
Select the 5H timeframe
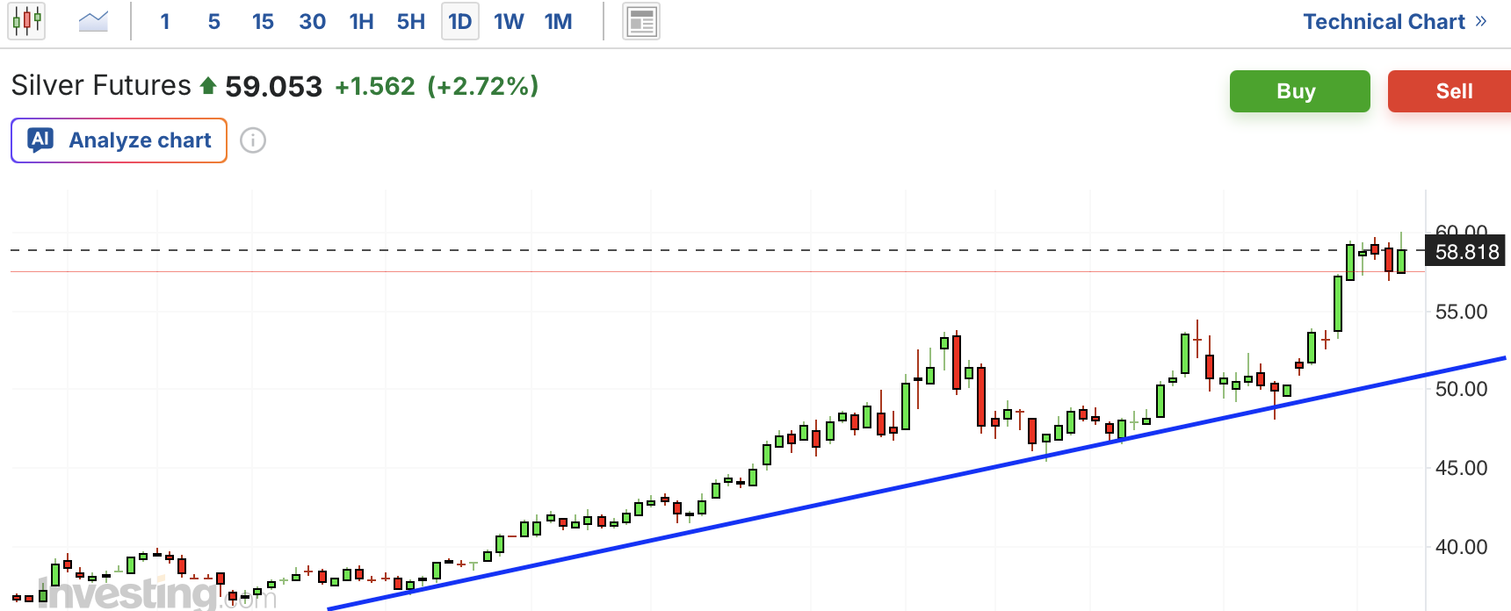[x=410, y=21]
